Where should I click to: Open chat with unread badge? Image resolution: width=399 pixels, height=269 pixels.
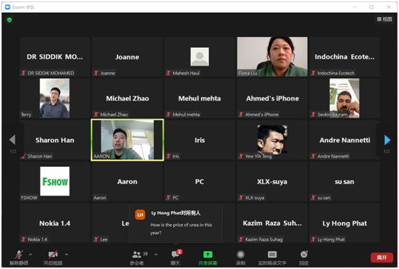click(x=176, y=254)
